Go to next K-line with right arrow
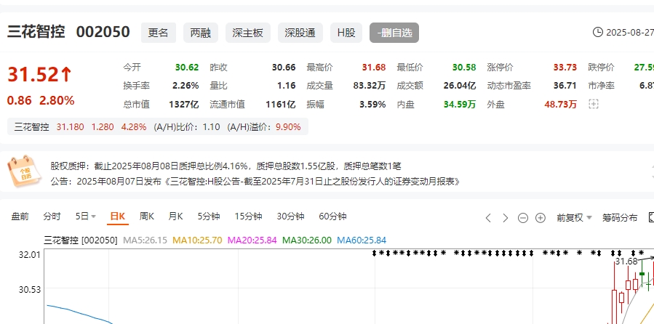This screenshot has width=654, height=324. tap(505, 218)
